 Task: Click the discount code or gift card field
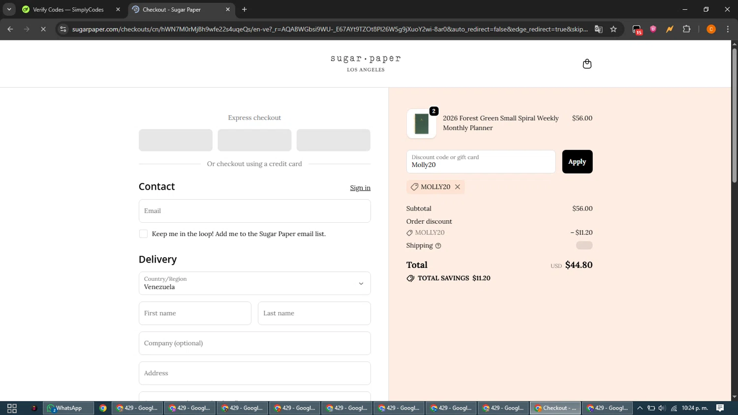(x=481, y=162)
